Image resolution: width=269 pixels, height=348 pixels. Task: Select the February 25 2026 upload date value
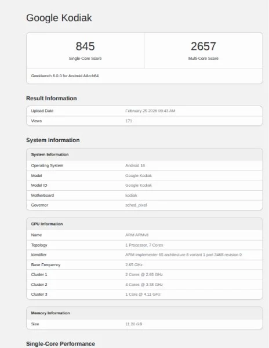[150, 111]
